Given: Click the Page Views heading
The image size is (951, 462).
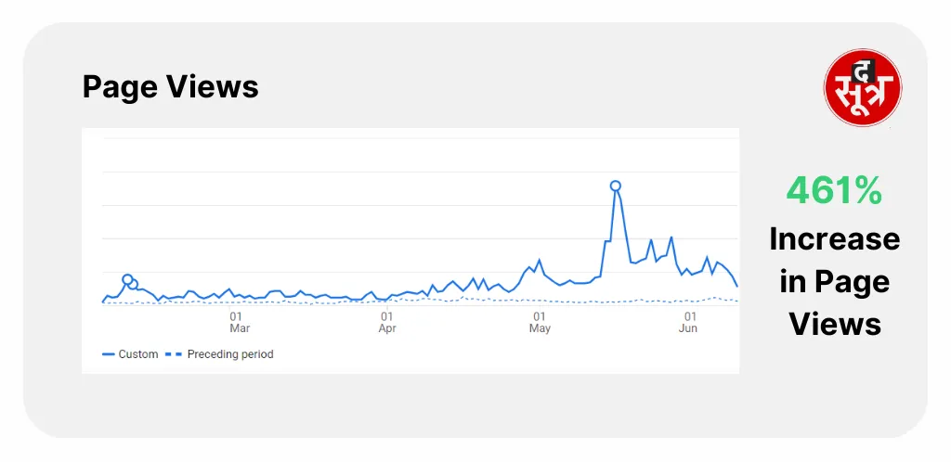Looking at the screenshot, I should pos(171,86).
